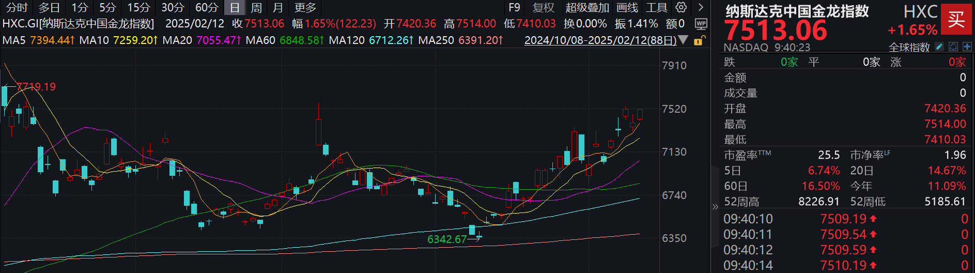This screenshot has height=273, width=975.
Task: Click the large 7513.06 price quote
Action: (775, 30)
